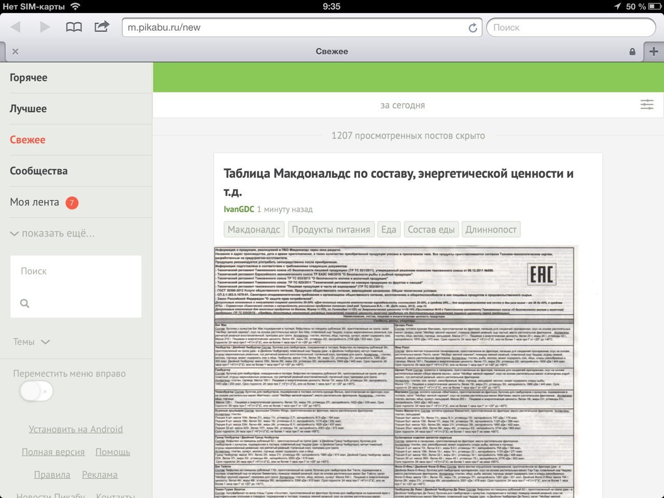The width and height of the screenshot is (664, 498).
Task: Close the Свежее tab
Action: point(15,51)
